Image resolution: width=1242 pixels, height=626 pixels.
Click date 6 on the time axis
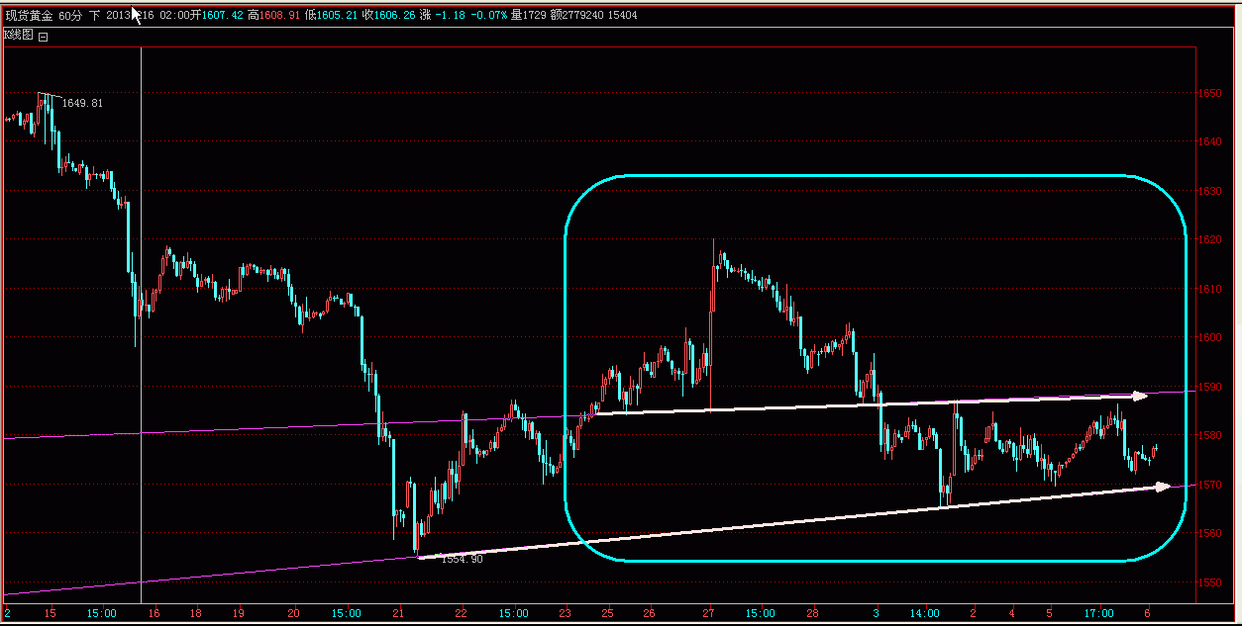pos(1148,613)
